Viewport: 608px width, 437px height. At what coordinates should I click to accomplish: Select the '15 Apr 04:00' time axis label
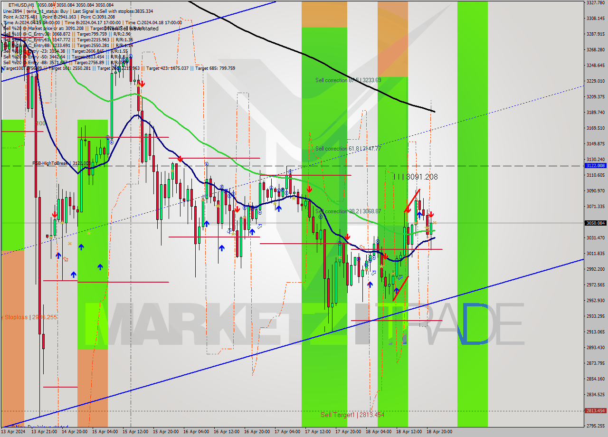[104, 432]
